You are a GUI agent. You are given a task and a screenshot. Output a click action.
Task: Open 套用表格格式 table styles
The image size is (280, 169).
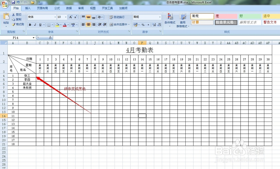tap(183, 20)
